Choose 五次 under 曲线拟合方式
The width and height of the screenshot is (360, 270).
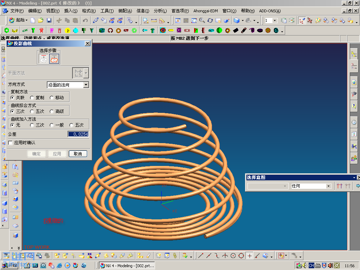pos(32,111)
